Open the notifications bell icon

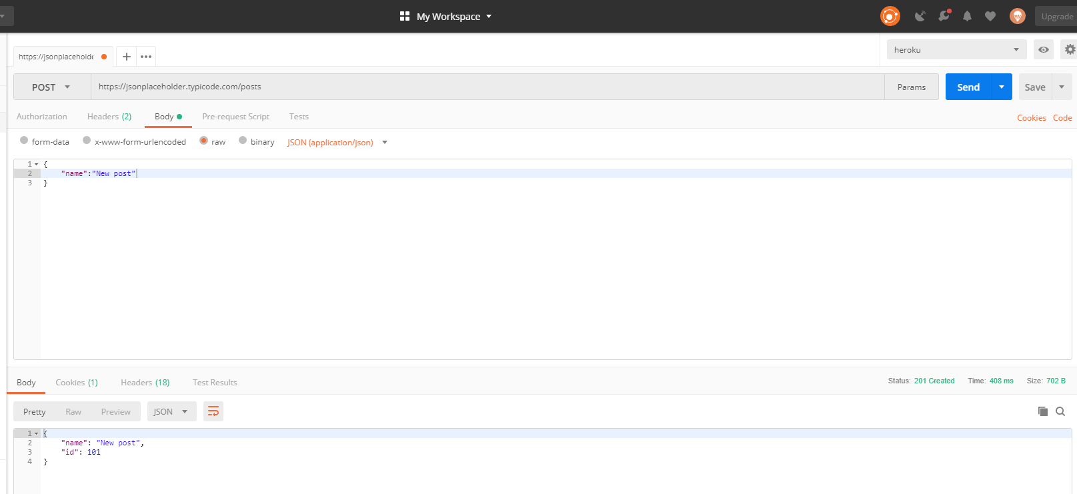[x=967, y=16]
